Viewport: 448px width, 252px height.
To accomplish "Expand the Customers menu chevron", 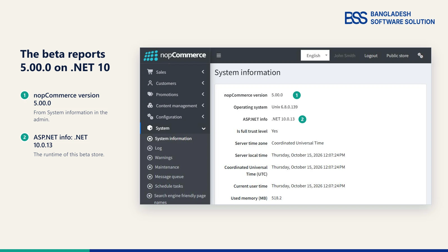I will coord(203,83).
